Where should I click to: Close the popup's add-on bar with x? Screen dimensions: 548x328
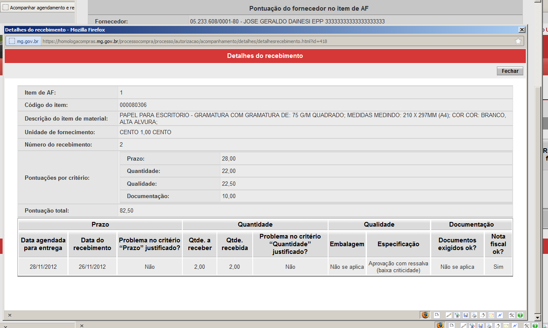coord(9,316)
